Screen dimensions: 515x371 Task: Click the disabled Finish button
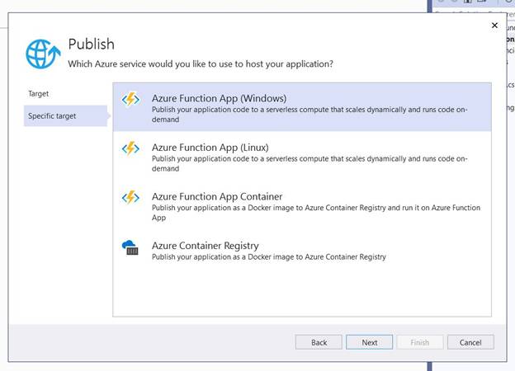[x=420, y=342]
